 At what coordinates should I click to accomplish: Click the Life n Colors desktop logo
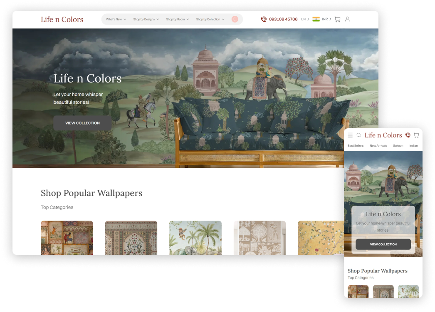(62, 20)
